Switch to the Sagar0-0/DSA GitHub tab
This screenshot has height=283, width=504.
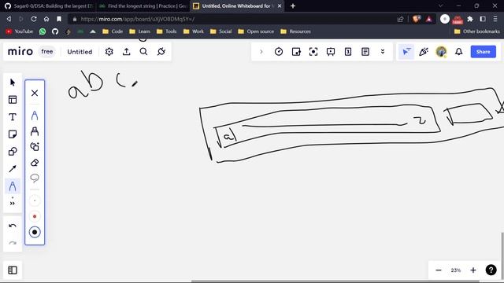[48, 6]
